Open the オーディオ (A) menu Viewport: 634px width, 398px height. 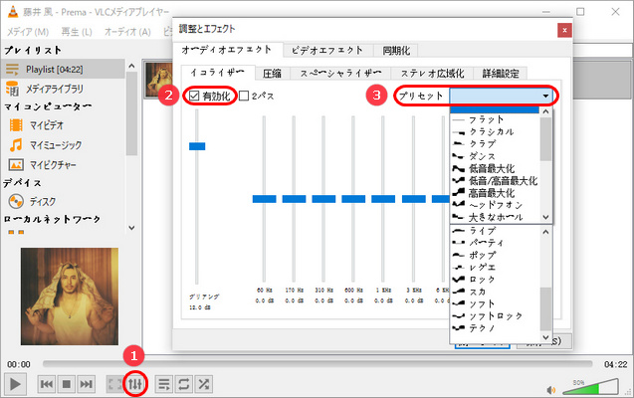pyautogui.click(x=127, y=32)
